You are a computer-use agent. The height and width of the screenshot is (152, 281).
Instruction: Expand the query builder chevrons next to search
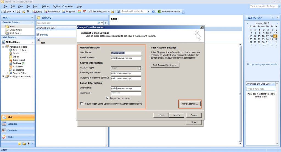click(106, 23)
